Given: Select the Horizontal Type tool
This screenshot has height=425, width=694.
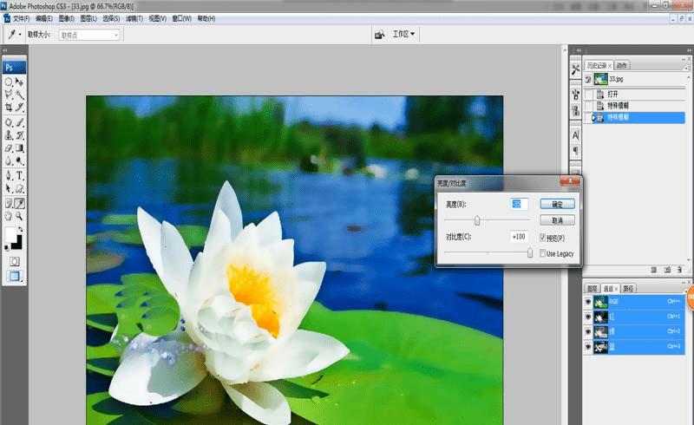Looking at the screenshot, I should (x=19, y=176).
